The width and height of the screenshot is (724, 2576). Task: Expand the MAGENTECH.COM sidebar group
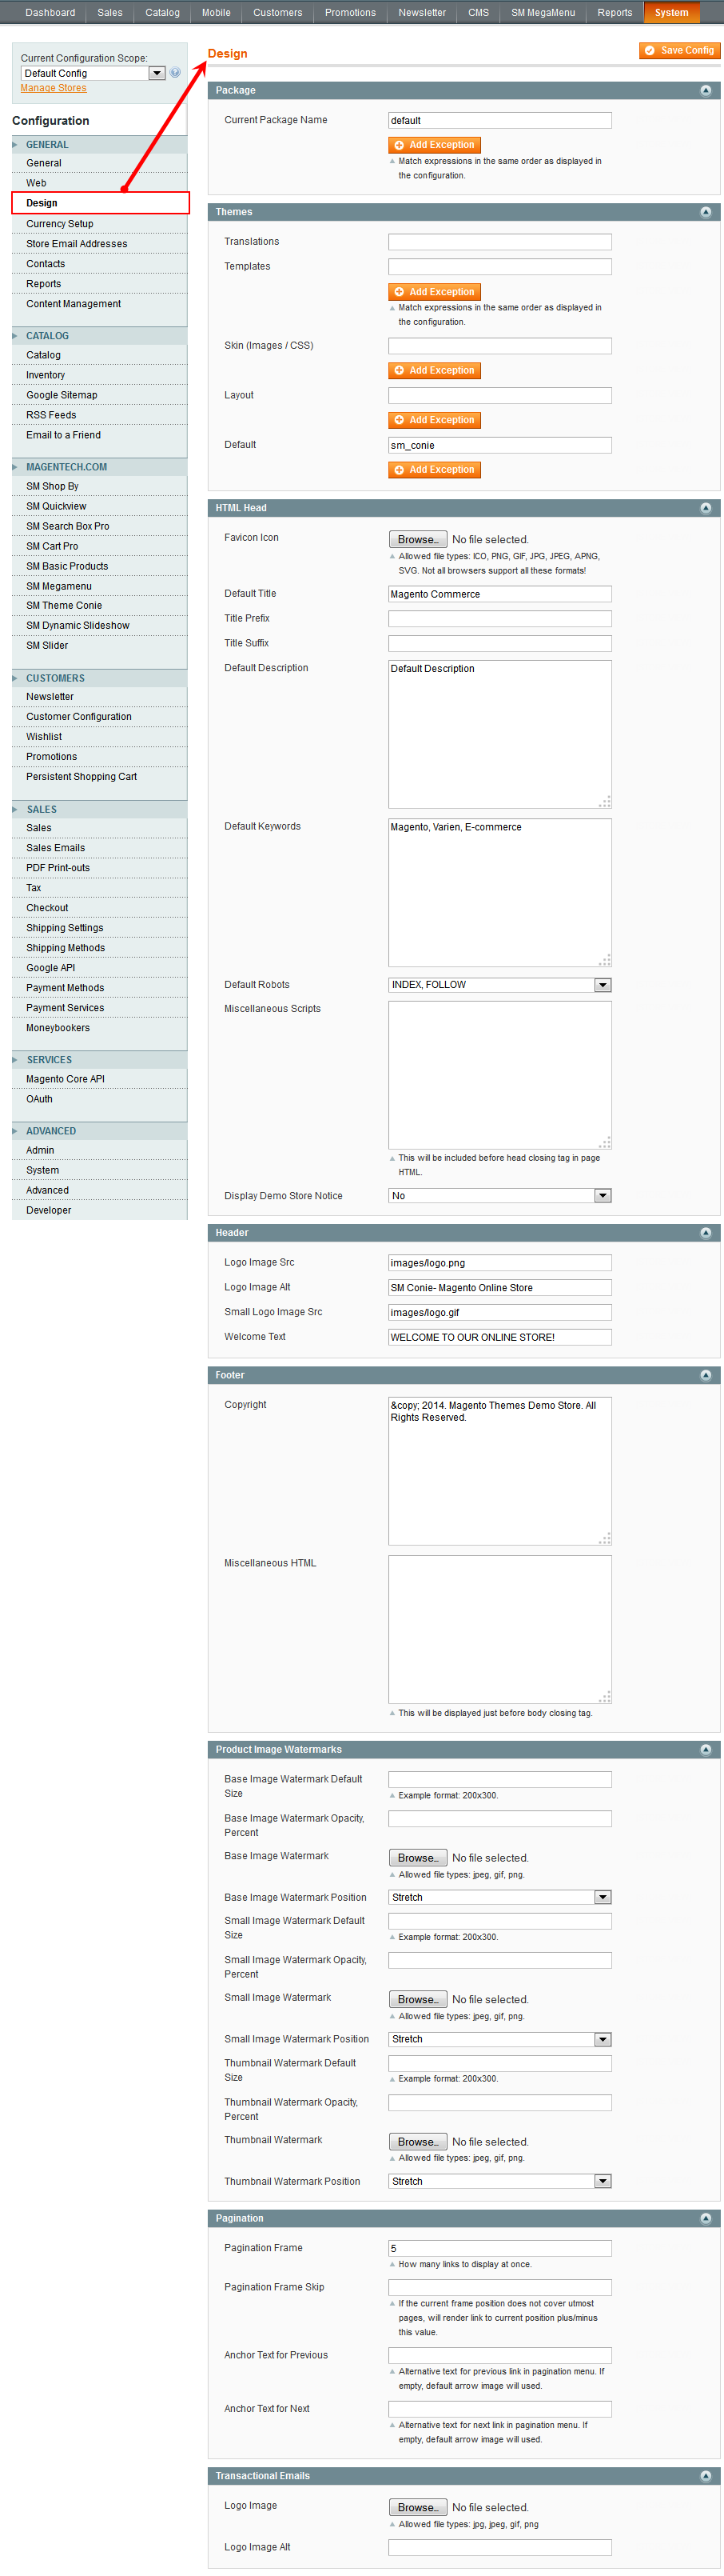pos(99,467)
